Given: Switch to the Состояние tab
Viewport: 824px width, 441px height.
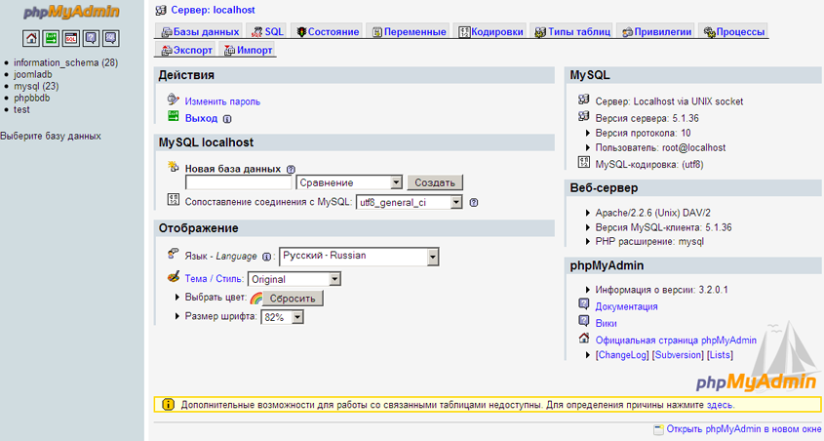Looking at the screenshot, I should [328, 31].
